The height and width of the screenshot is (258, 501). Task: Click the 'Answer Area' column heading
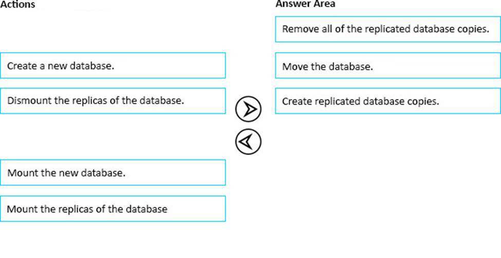pyautogui.click(x=305, y=4)
